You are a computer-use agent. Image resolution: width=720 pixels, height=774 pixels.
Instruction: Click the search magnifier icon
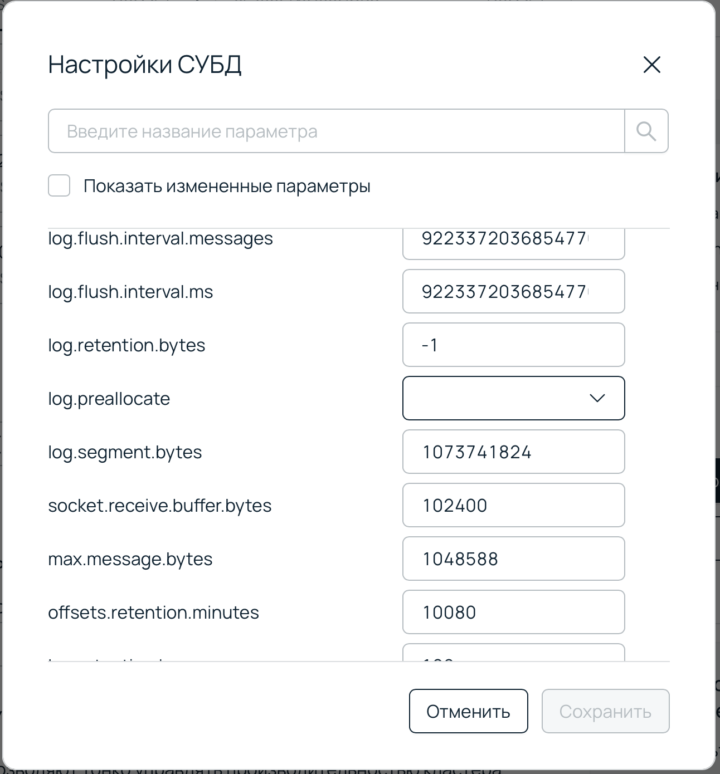646,131
